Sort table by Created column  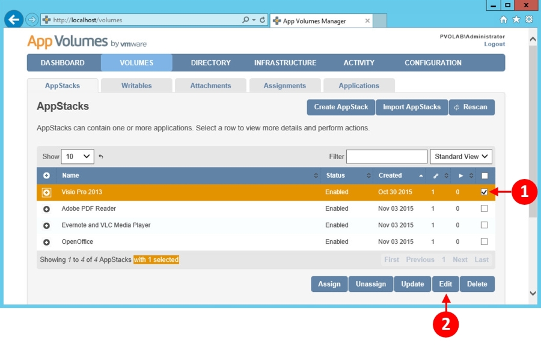point(400,176)
